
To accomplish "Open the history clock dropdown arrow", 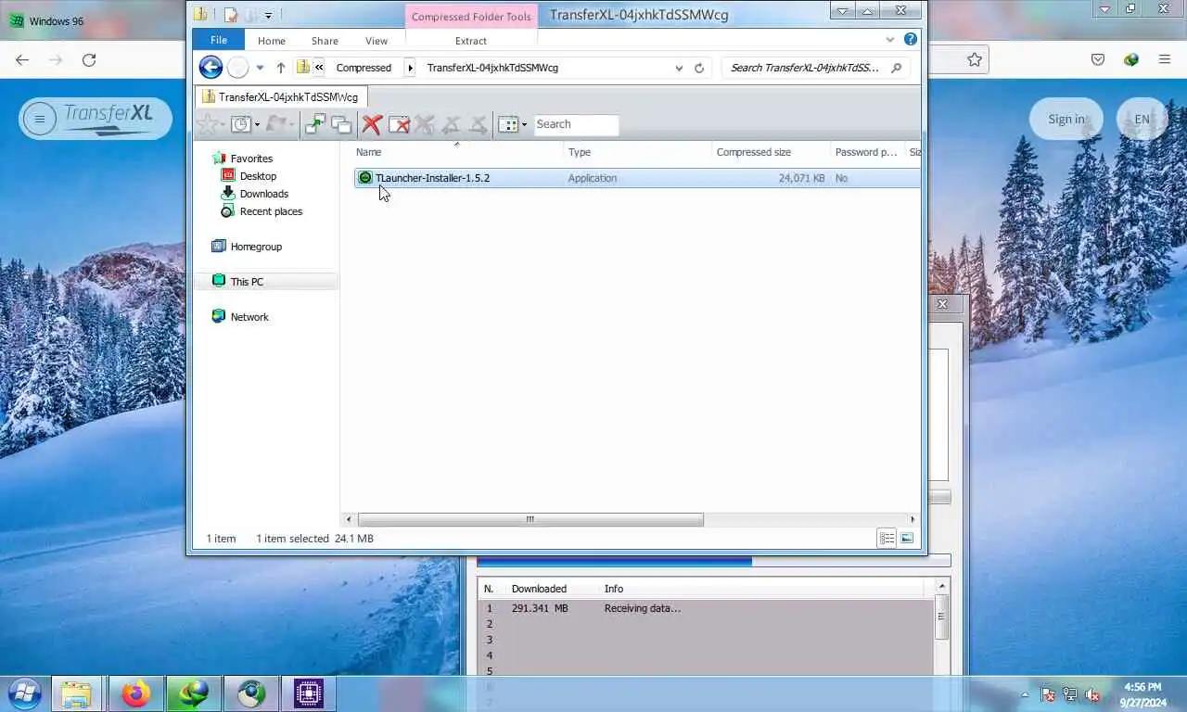I will pyautogui.click(x=257, y=124).
